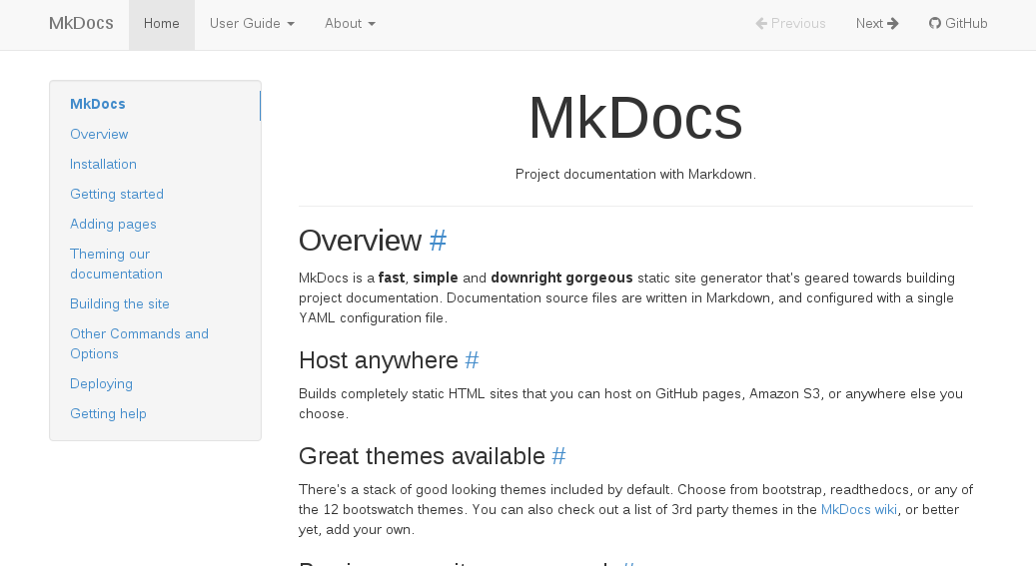Click the Previous left arrow icon
The width and height of the screenshot is (1036, 566).
pyautogui.click(x=761, y=24)
